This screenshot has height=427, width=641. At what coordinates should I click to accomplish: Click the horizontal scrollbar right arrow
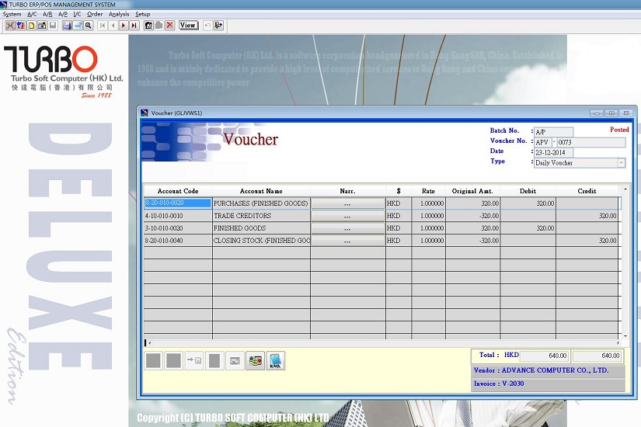[618, 343]
